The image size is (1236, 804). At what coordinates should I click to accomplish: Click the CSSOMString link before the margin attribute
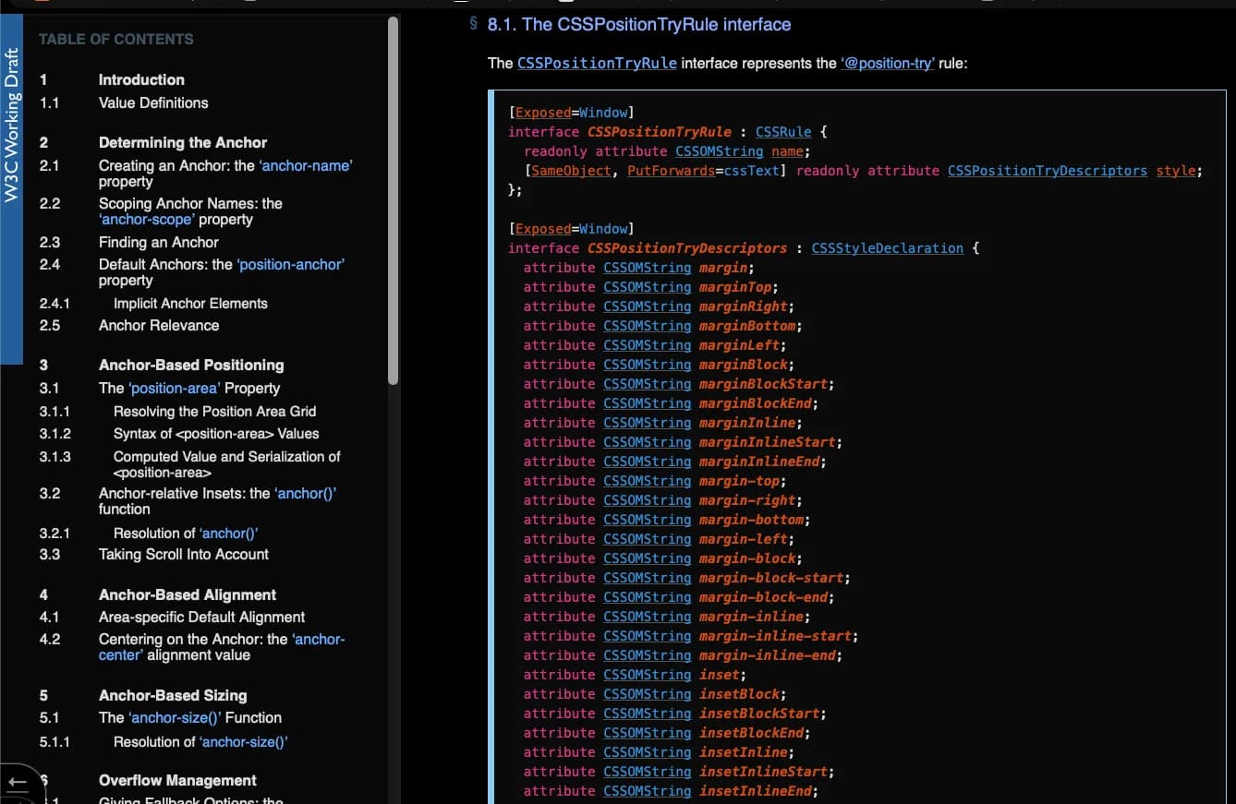[648, 268]
